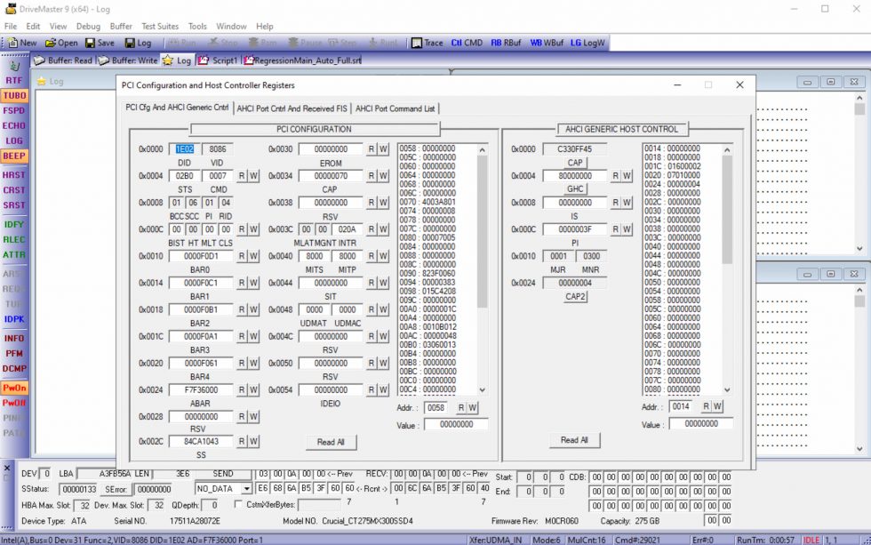The width and height of the screenshot is (871, 545).
Task: Click the ABAR value field F7F36000
Action: 200,389
